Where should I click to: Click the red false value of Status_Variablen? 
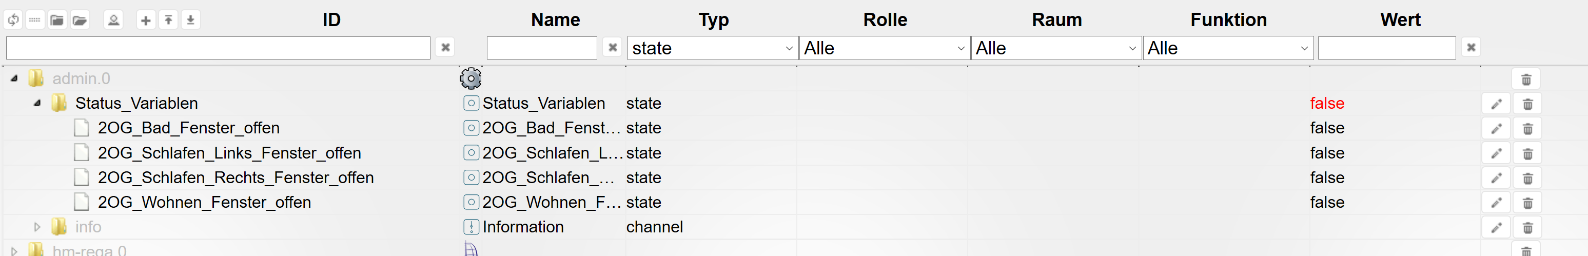point(1327,103)
